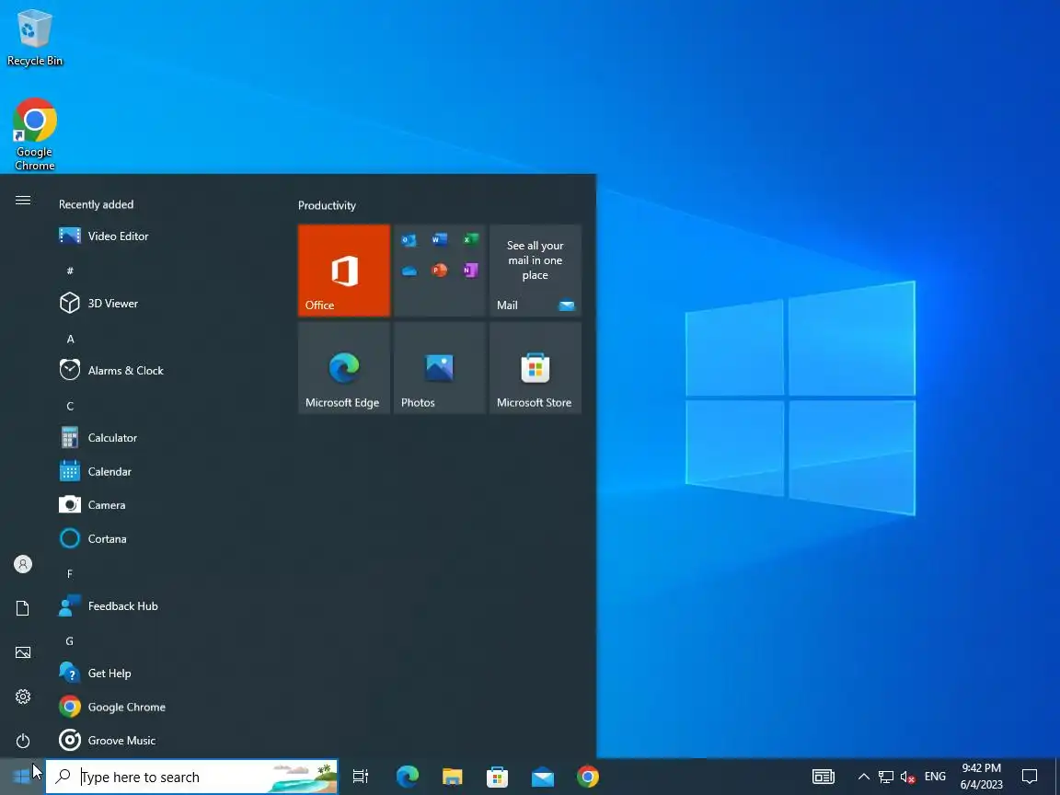Viewport: 1060px width, 795px height.
Task: Click the 'Recently added' heading
Action: click(96, 204)
